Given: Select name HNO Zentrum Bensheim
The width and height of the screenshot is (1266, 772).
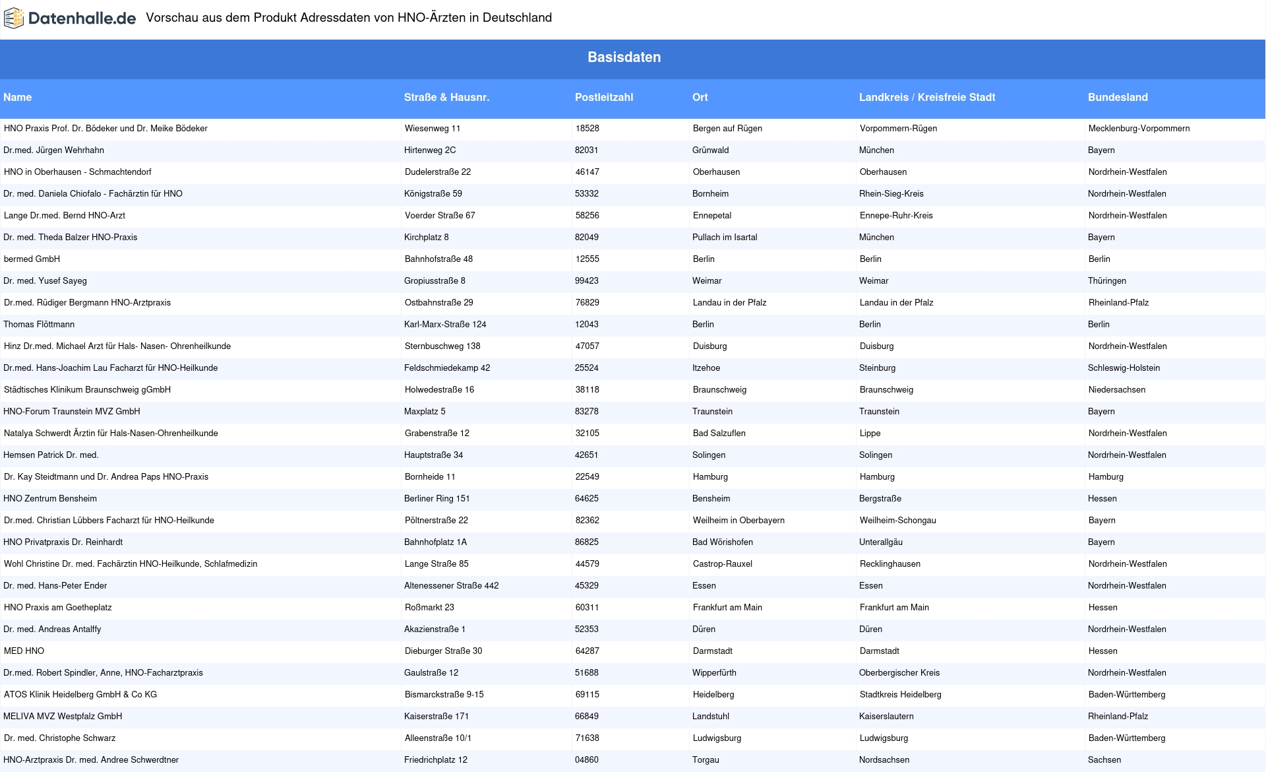Looking at the screenshot, I should click(50, 499).
